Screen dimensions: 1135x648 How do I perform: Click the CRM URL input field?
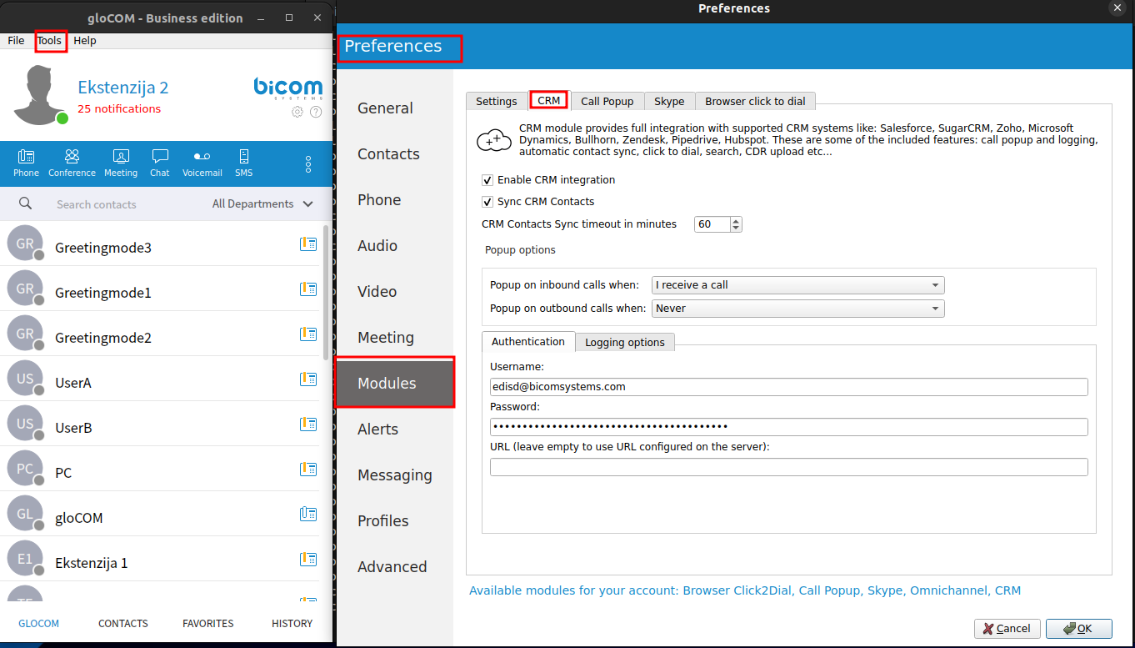tap(788, 467)
